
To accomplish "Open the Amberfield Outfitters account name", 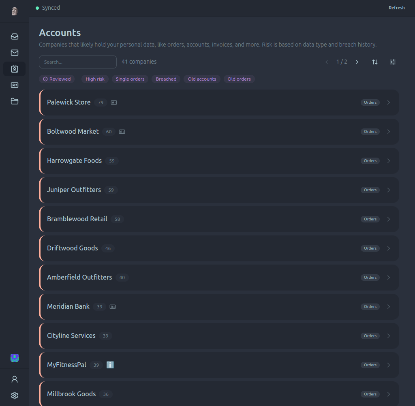I will pos(79,277).
